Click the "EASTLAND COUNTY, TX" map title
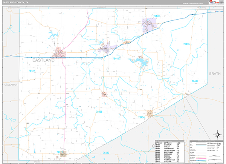This screenshot has height=164, width=226. 15,3
